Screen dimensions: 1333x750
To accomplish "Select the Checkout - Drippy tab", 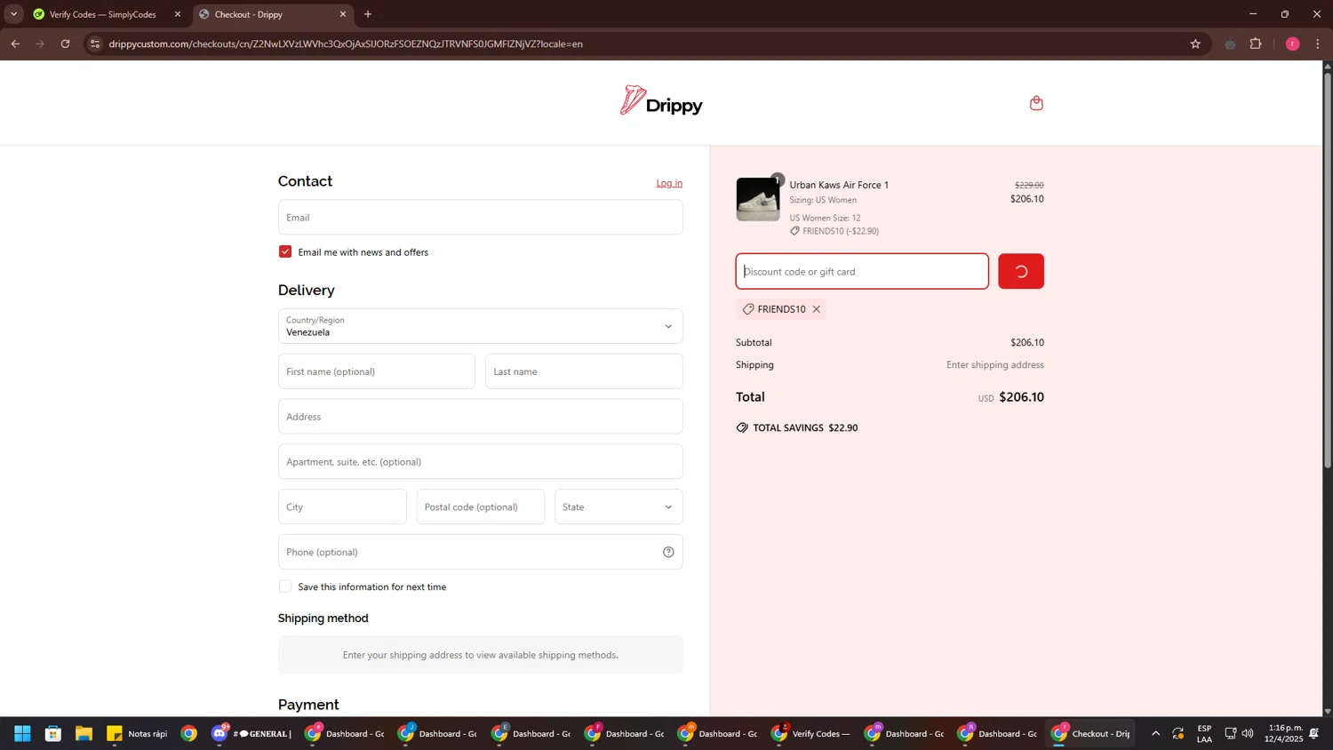I will pyautogui.click(x=271, y=14).
